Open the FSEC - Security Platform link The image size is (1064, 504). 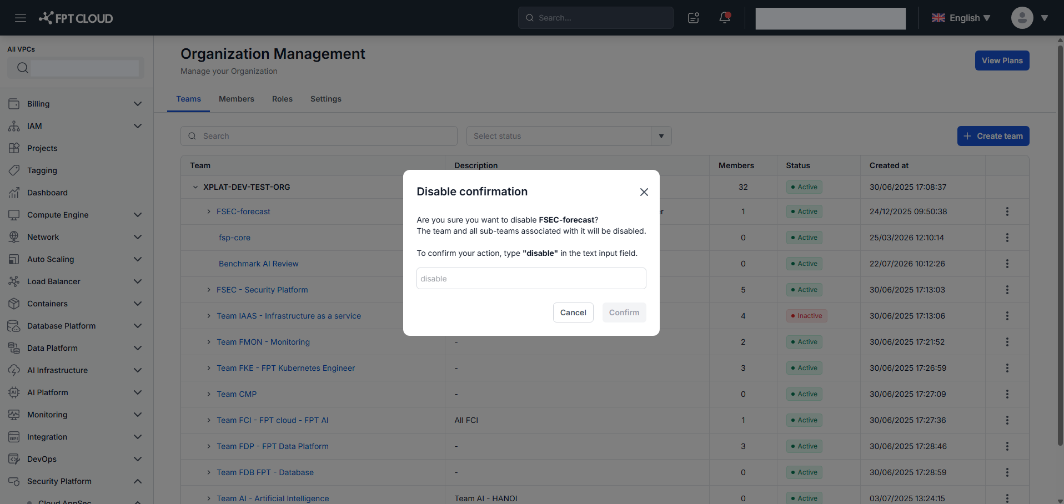262,290
